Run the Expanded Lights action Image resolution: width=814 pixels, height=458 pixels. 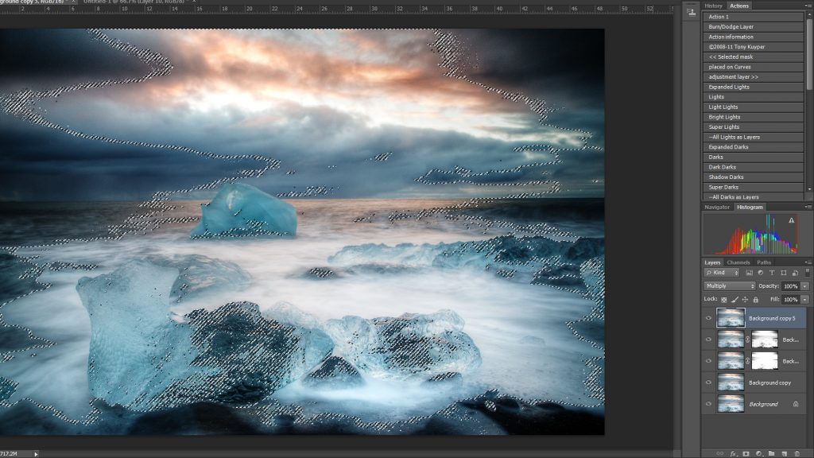point(754,87)
